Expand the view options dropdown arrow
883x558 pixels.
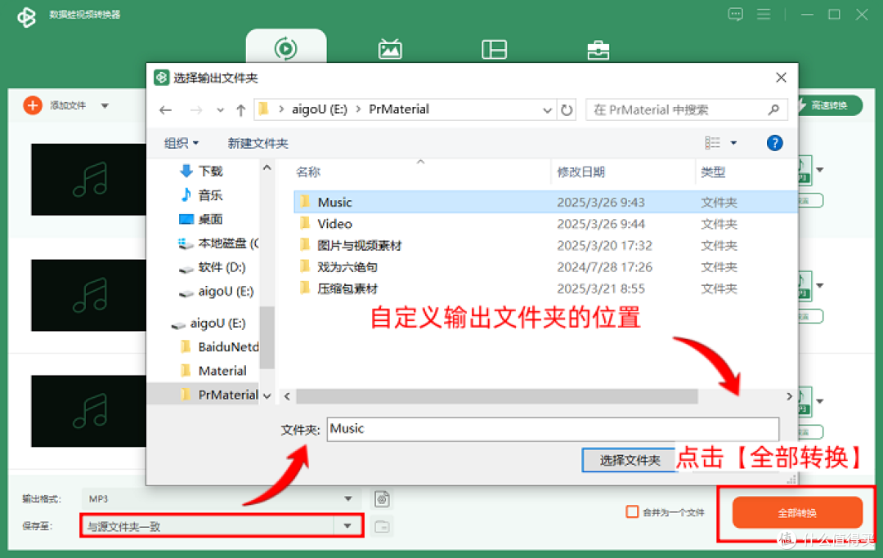tap(733, 143)
